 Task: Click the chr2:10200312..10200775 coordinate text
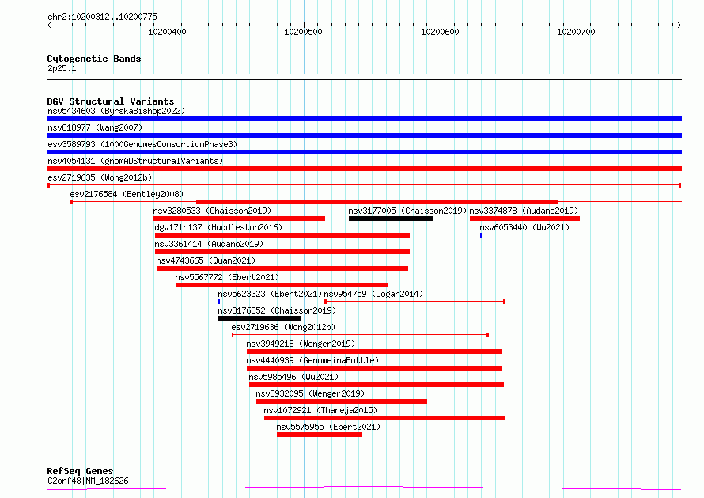pyautogui.click(x=102, y=17)
